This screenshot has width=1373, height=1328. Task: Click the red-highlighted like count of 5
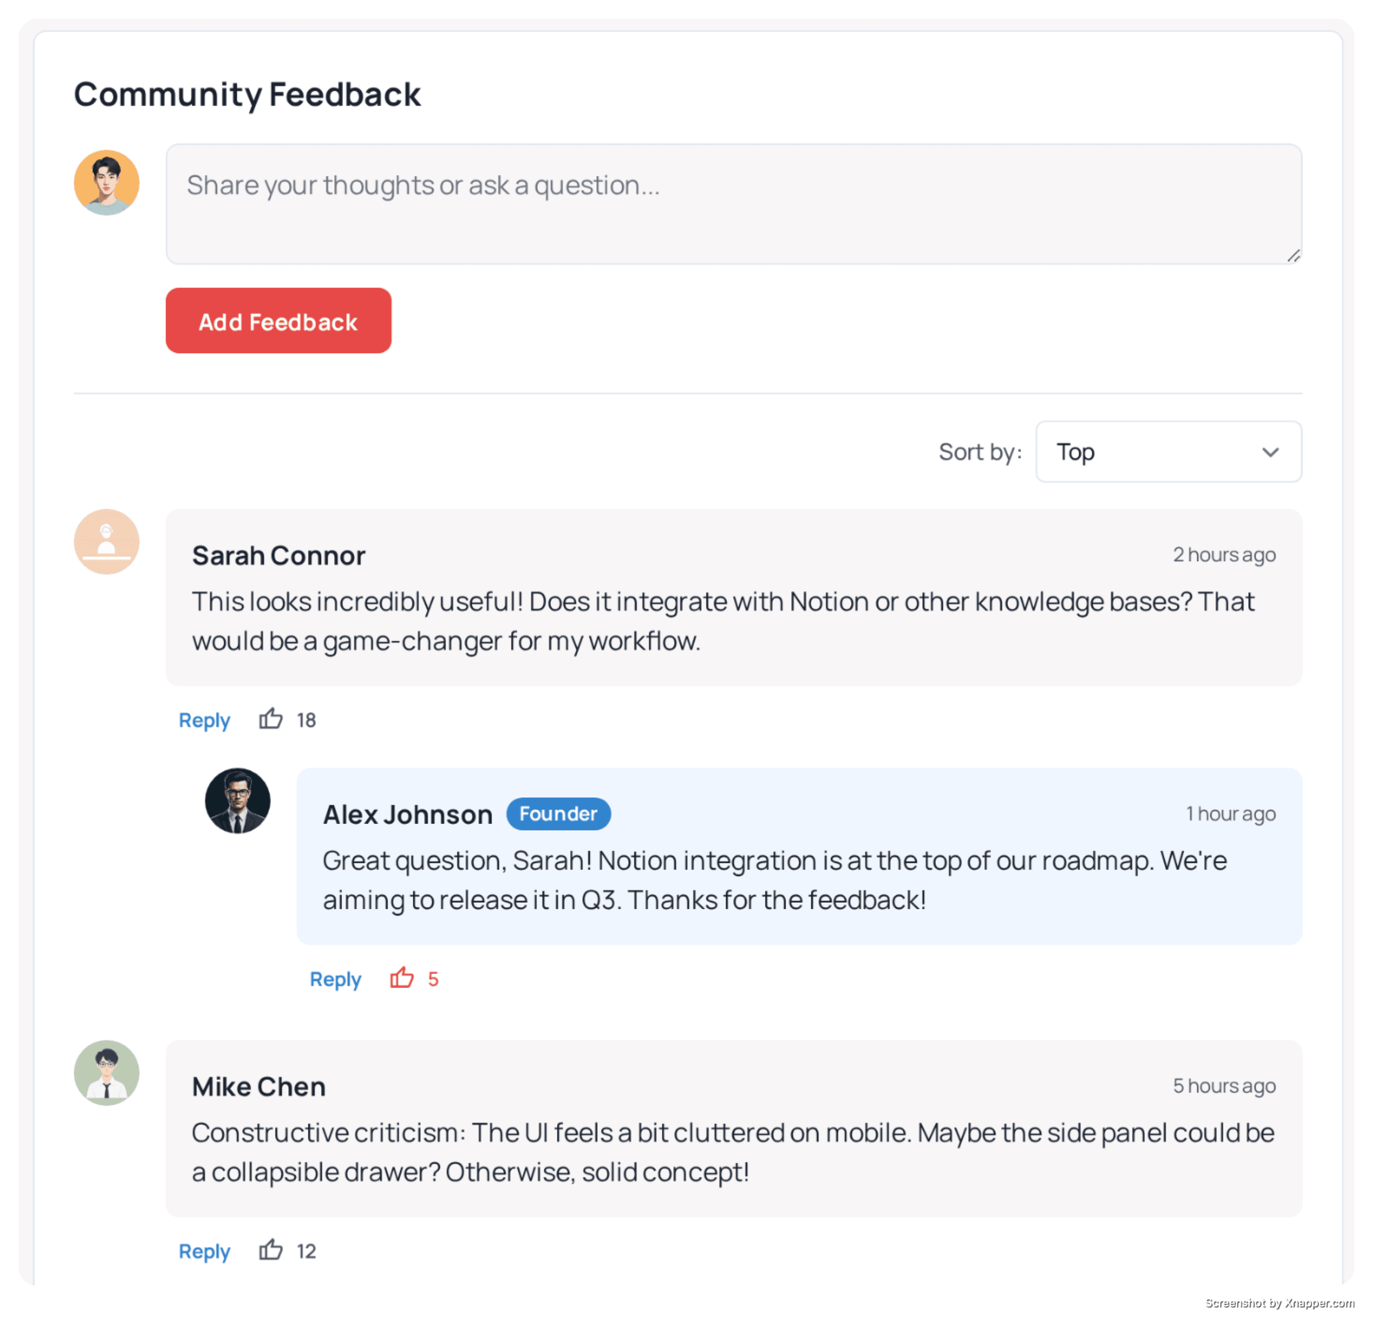[x=434, y=978]
